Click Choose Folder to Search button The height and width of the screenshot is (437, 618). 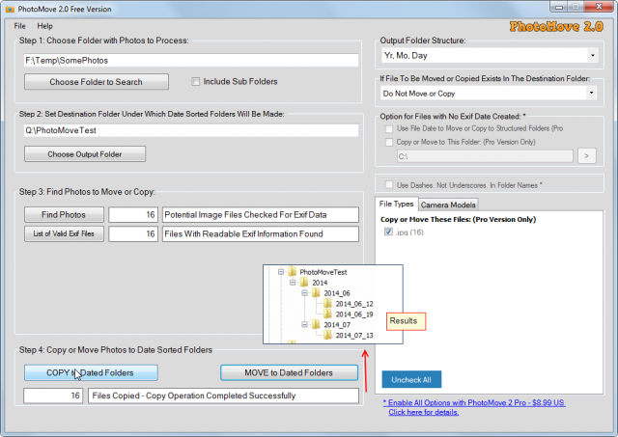pyautogui.click(x=97, y=82)
